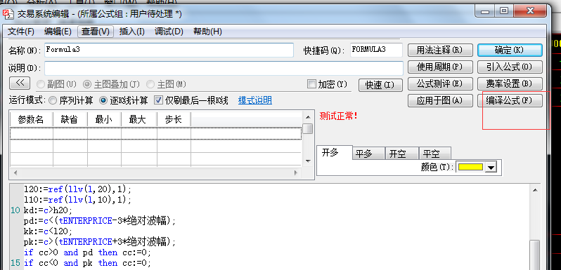Open the 调试(D) menu
The width and height of the screenshot is (561, 270).
pyautogui.click(x=169, y=32)
